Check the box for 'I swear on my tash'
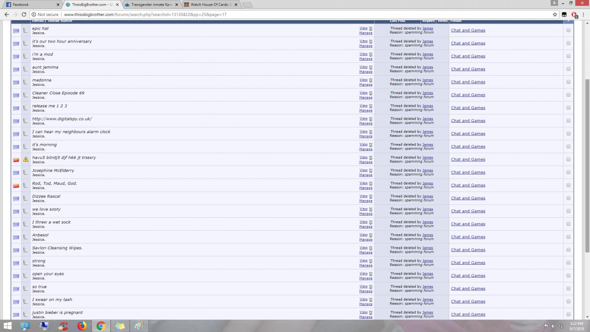Image resolution: width=590 pixels, height=332 pixels. pos(568,301)
